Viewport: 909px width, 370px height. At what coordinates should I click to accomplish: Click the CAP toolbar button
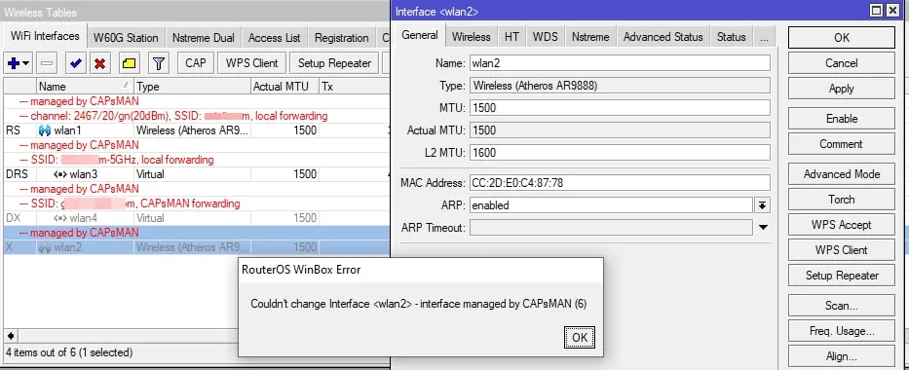196,63
